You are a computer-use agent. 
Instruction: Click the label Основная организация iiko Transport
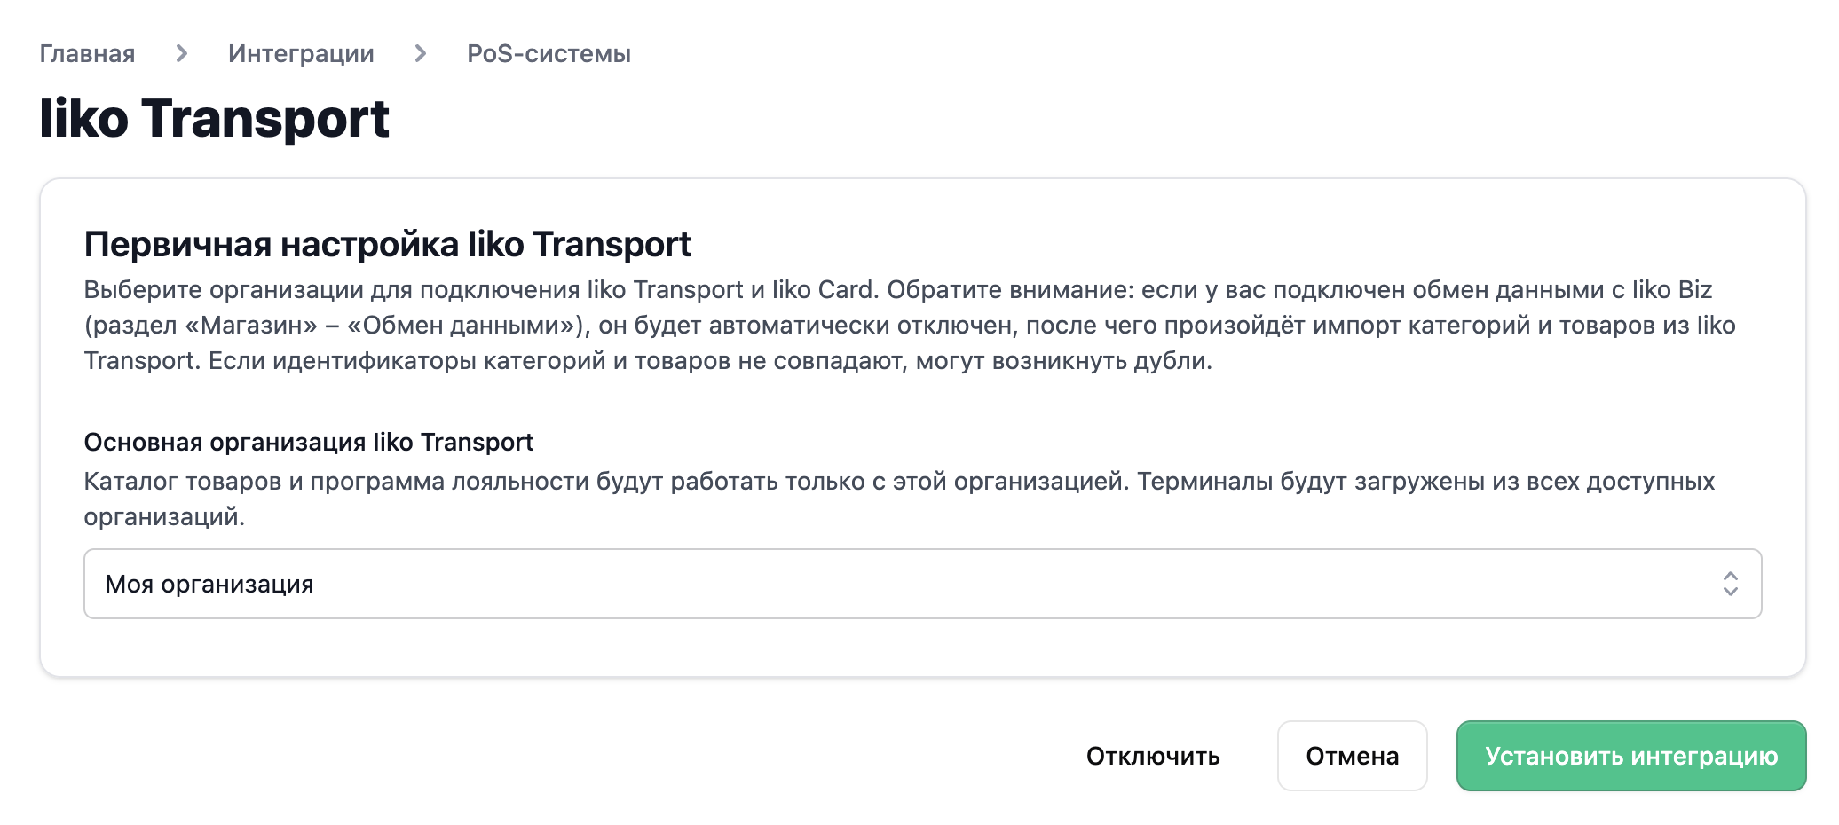pyautogui.click(x=308, y=442)
